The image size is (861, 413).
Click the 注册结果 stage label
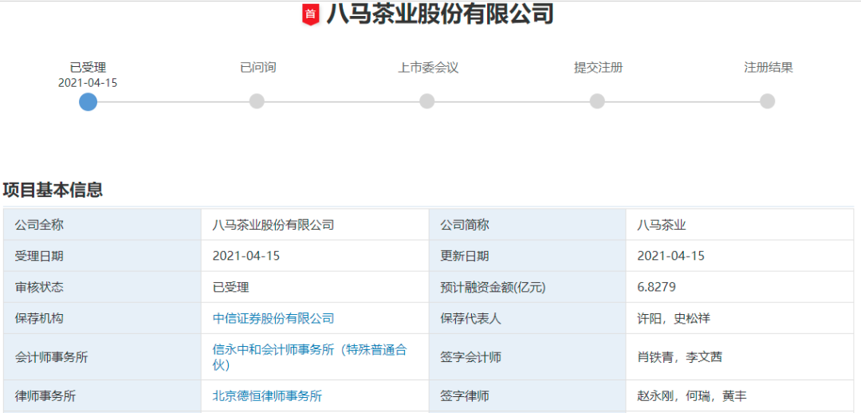coord(769,68)
